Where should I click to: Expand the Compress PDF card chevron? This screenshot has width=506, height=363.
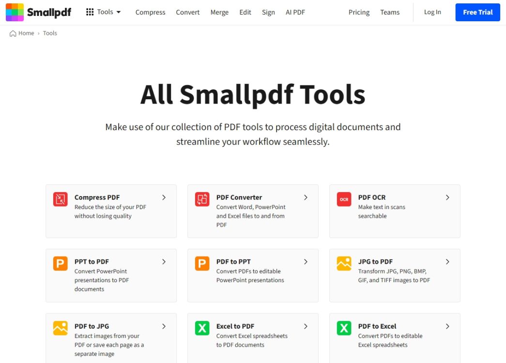click(164, 197)
